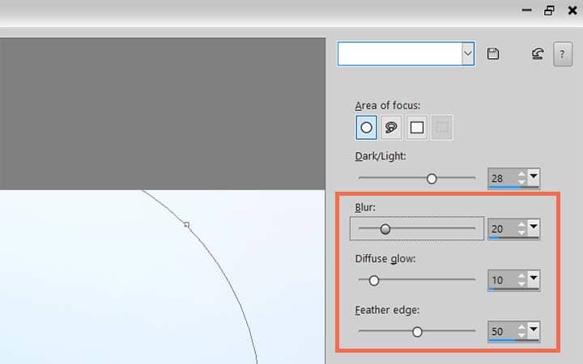This screenshot has height=364, width=583.
Task: Click the Dark/Light label
Action: (x=381, y=156)
